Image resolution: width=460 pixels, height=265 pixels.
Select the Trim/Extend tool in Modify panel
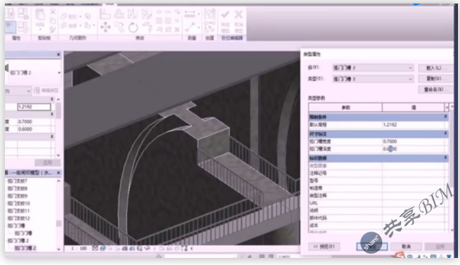pos(147,27)
